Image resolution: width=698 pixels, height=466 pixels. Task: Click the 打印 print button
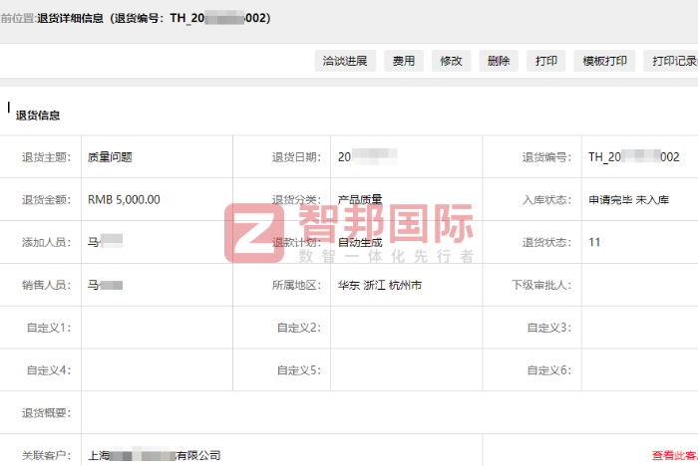click(x=546, y=61)
